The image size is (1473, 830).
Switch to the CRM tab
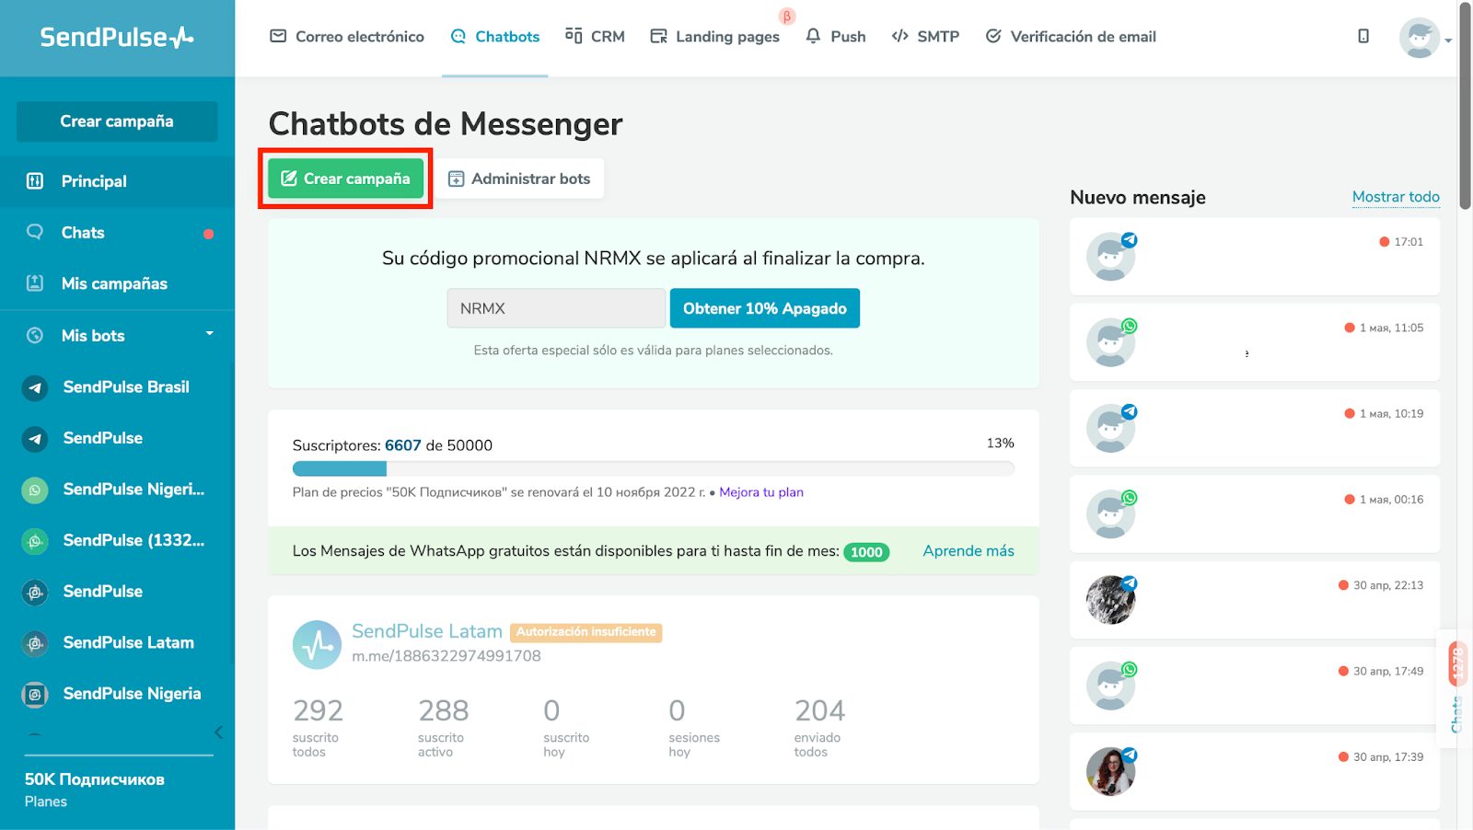595,37
